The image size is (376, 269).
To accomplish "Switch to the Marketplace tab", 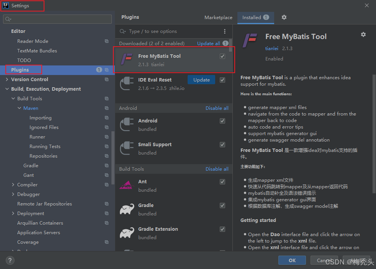I will [x=218, y=18].
